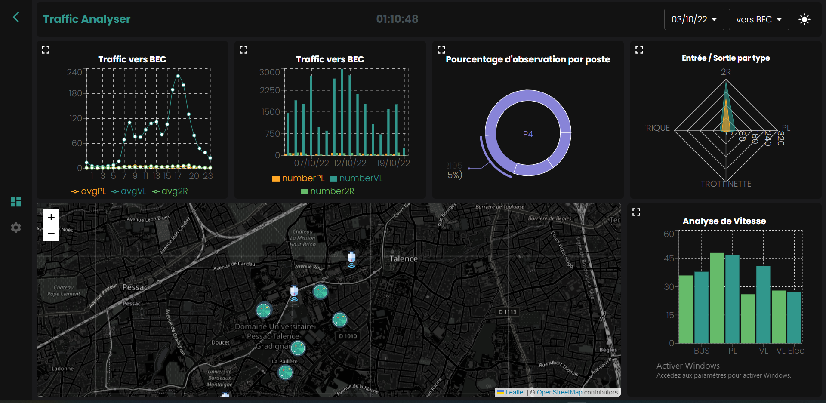Image resolution: width=826 pixels, height=403 pixels.
Task: Zoom out on the map
Action: 51,234
